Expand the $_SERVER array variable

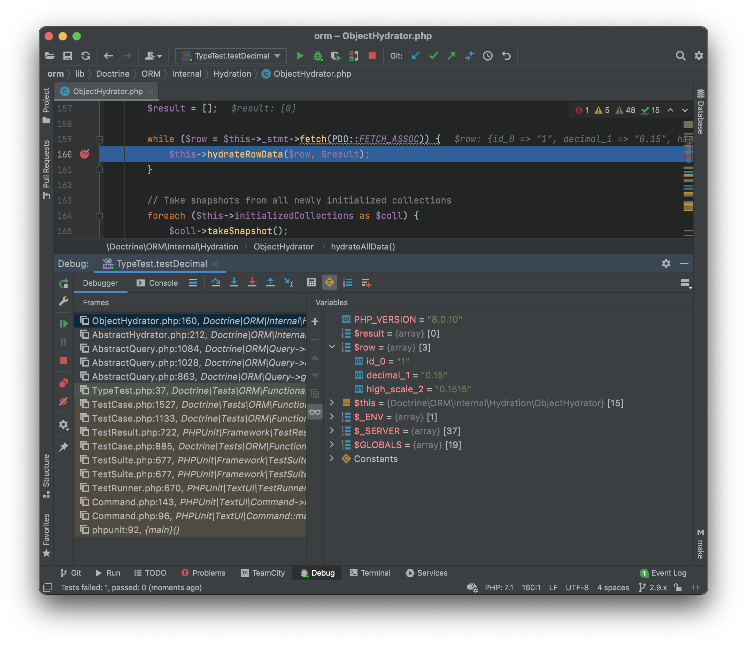point(332,431)
